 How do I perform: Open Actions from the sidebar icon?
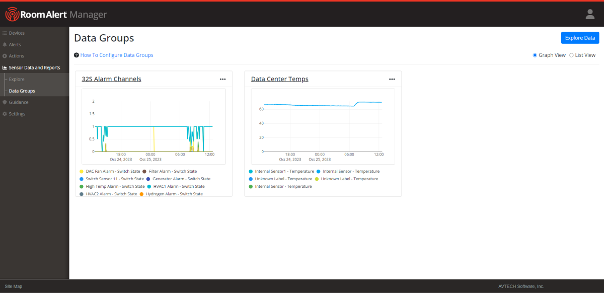click(5, 56)
